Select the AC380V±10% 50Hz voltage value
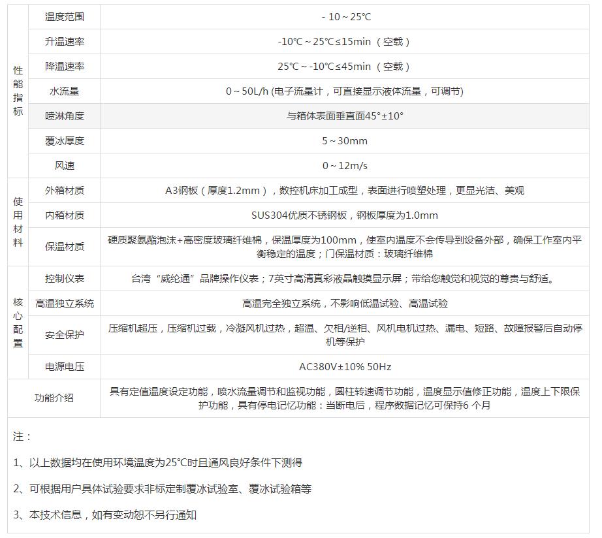Image resolution: width=602 pixels, height=538 pixels. click(344, 367)
